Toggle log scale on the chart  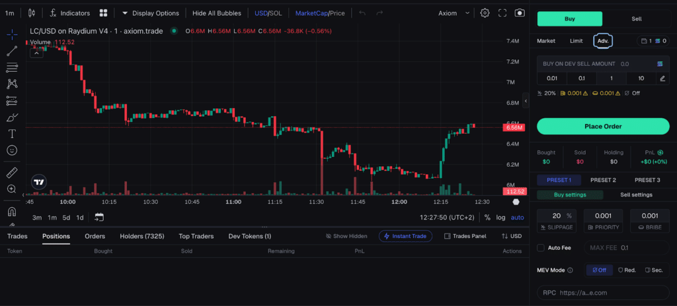point(500,218)
